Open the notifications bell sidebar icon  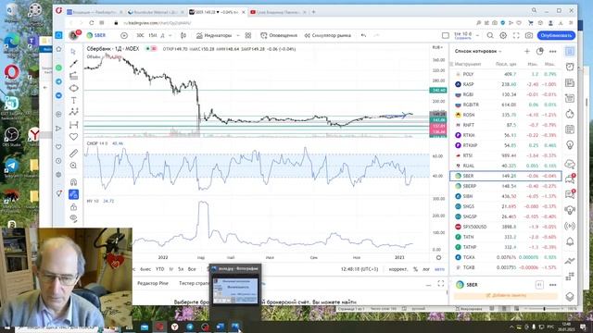click(x=570, y=241)
